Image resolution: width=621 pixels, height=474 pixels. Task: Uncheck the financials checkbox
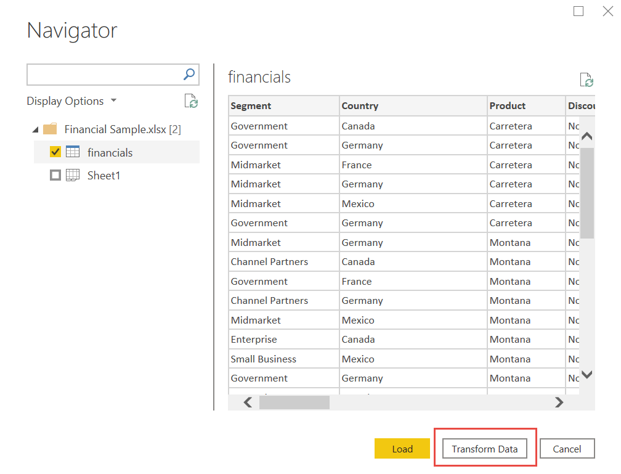(x=55, y=152)
